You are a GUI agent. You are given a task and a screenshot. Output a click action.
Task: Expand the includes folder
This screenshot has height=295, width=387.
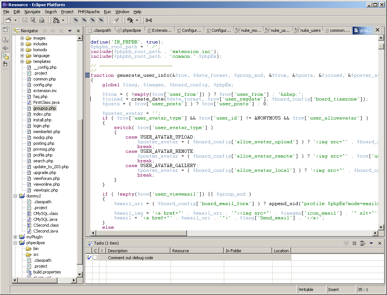point(22,44)
